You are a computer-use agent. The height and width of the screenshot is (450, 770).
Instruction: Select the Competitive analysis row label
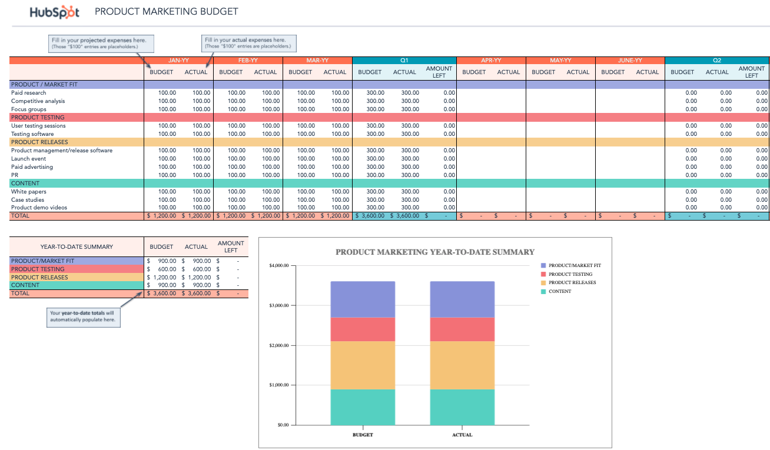click(39, 101)
